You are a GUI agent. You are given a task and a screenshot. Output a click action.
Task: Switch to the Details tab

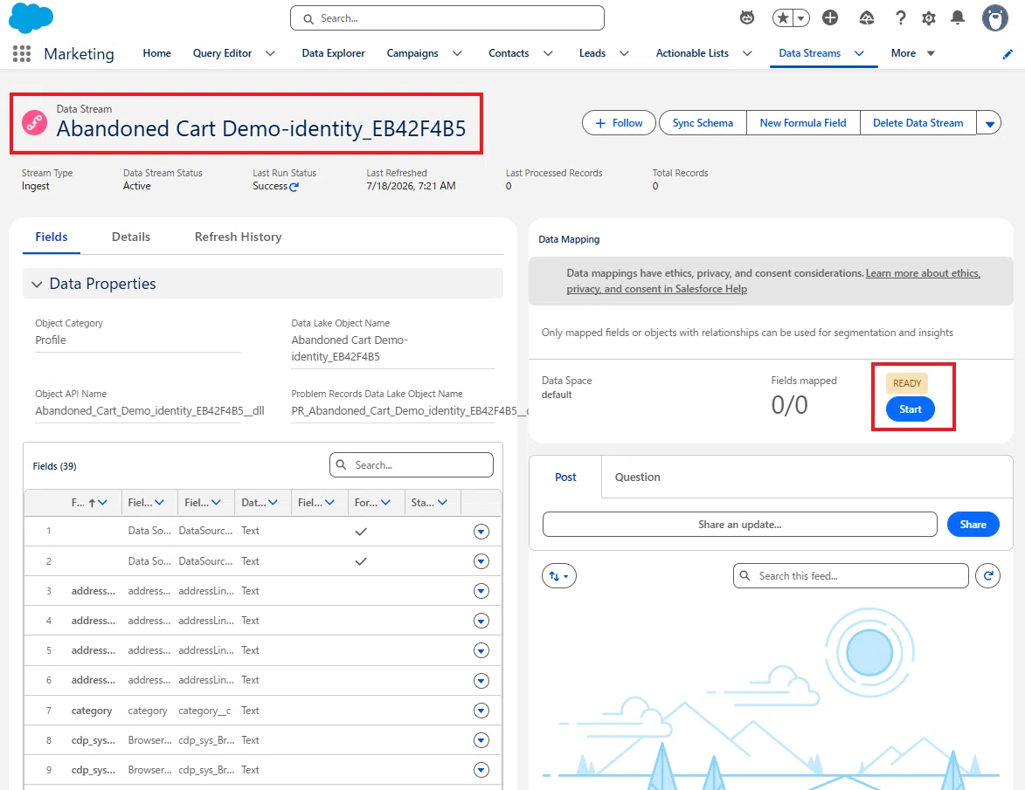(131, 237)
